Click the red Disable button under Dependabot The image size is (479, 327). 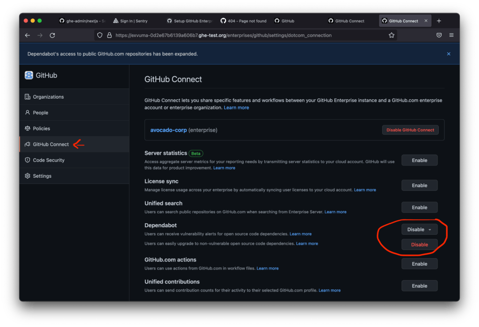pyautogui.click(x=420, y=245)
